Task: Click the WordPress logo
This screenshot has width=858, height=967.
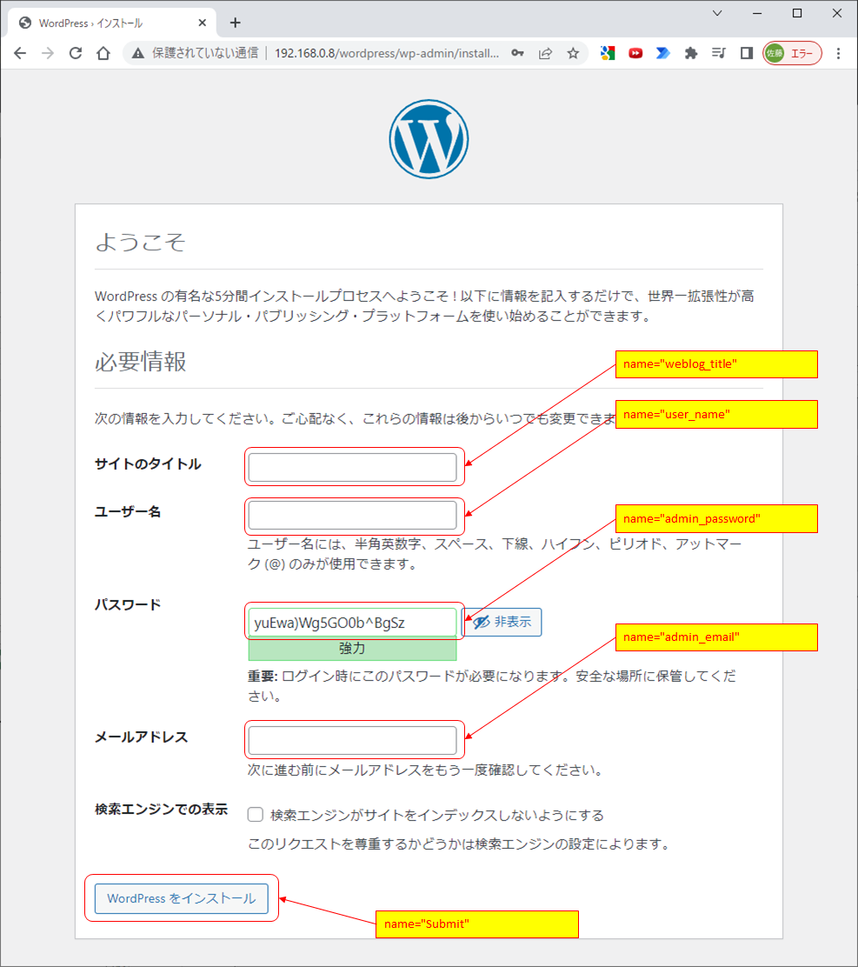Action: pos(429,139)
